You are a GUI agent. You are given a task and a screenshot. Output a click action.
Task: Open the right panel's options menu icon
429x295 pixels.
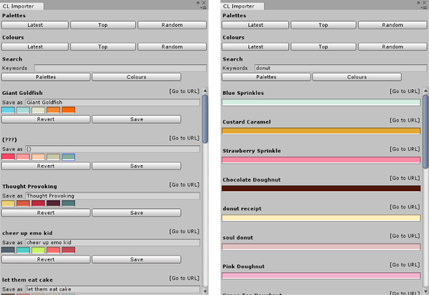[x=424, y=6]
